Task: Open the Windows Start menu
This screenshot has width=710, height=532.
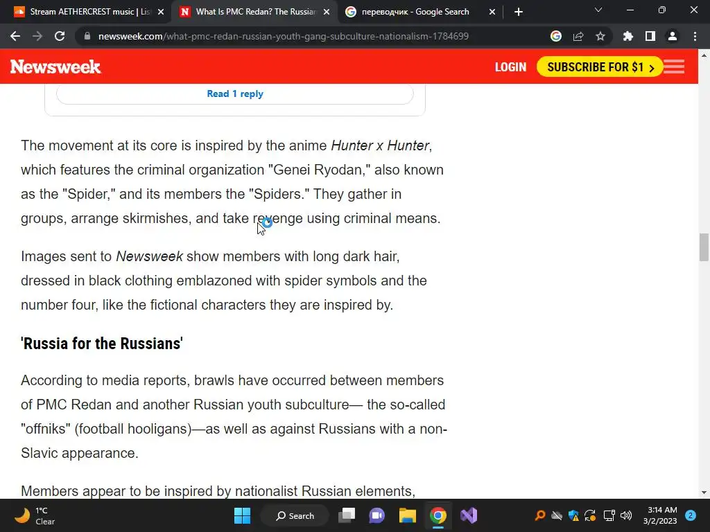Action: click(242, 515)
